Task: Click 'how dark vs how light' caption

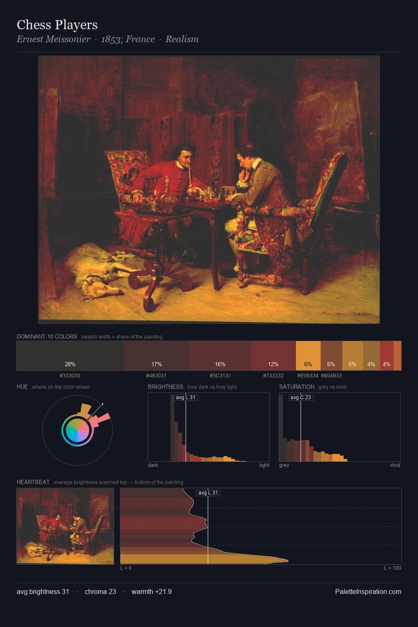Action: coord(212,387)
